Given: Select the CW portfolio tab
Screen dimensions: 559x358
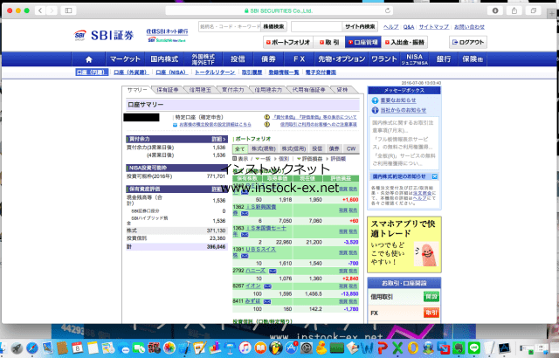Looking at the screenshot, I should click(351, 149).
